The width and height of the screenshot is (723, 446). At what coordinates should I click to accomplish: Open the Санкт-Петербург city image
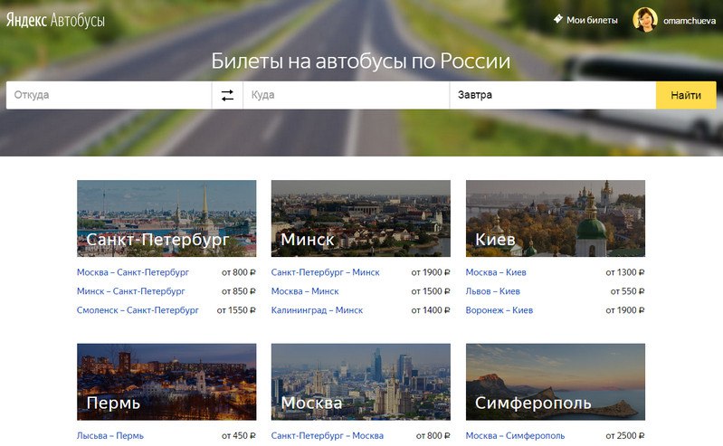tap(166, 218)
